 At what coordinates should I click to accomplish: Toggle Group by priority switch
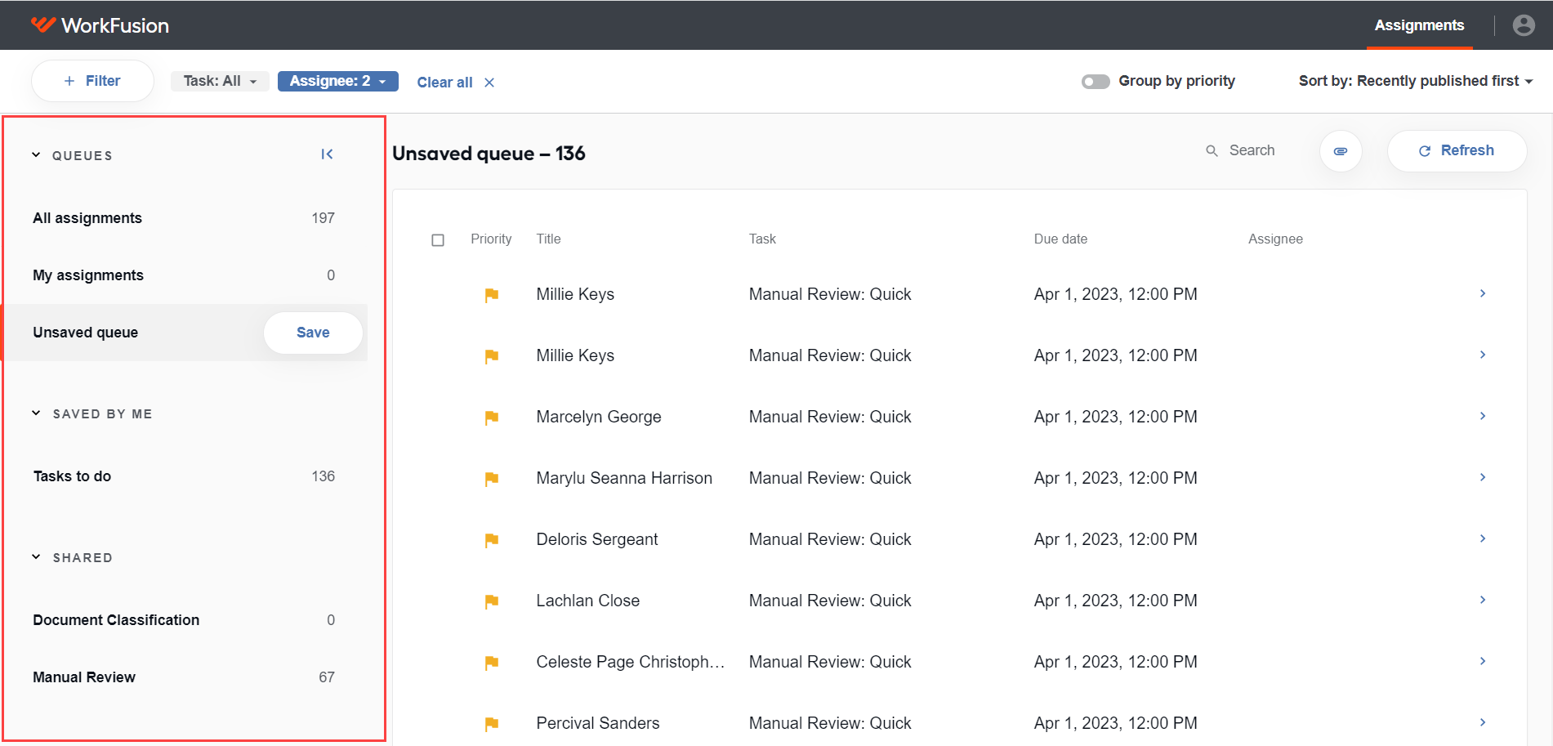[x=1096, y=82]
